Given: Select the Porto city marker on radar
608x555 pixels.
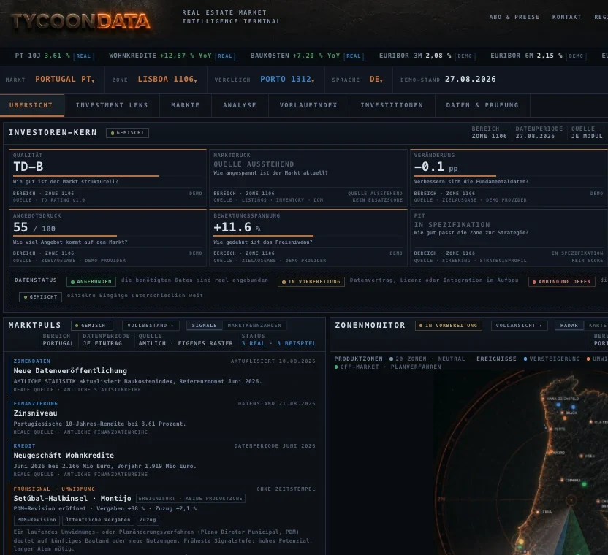Looking at the screenshot, I should [x=550, y=429].
